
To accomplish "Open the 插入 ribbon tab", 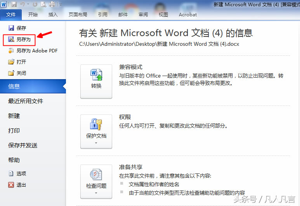I will pyautogui.click(x=53, y=15).
